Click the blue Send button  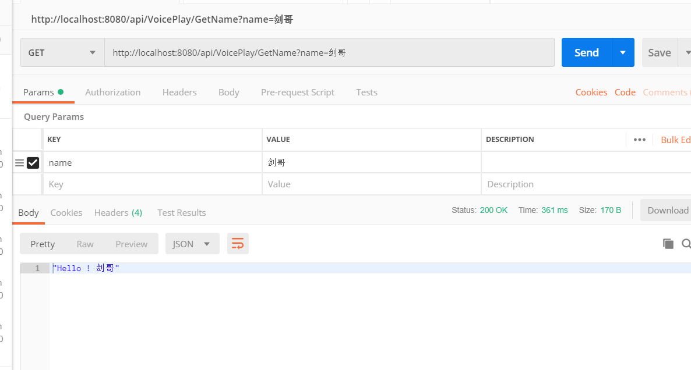pos(587,52)
